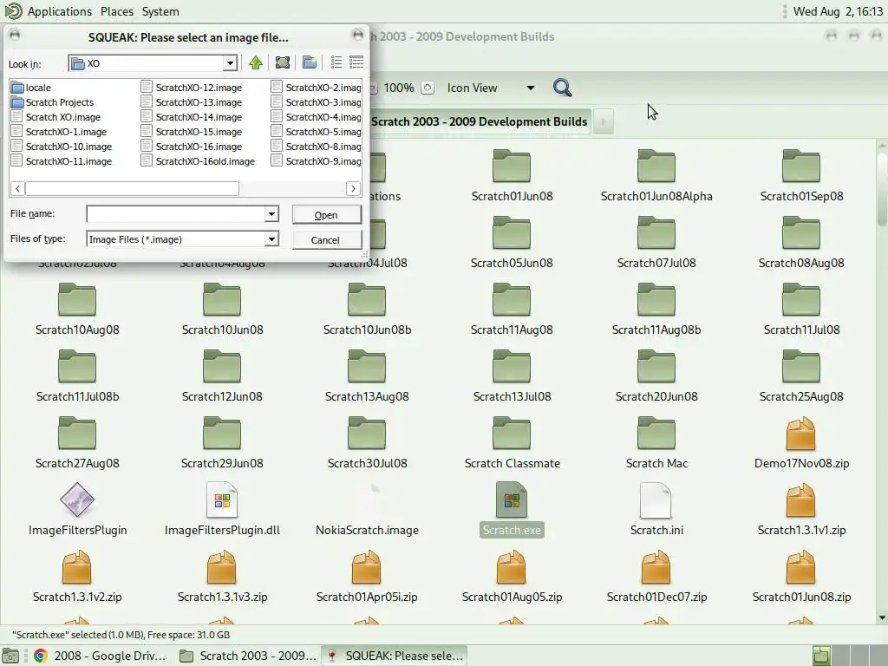The width and height of the screenshot is (888, 666).
Task: Click show desktop icon in bottom panel
Action: click(10, 656)
